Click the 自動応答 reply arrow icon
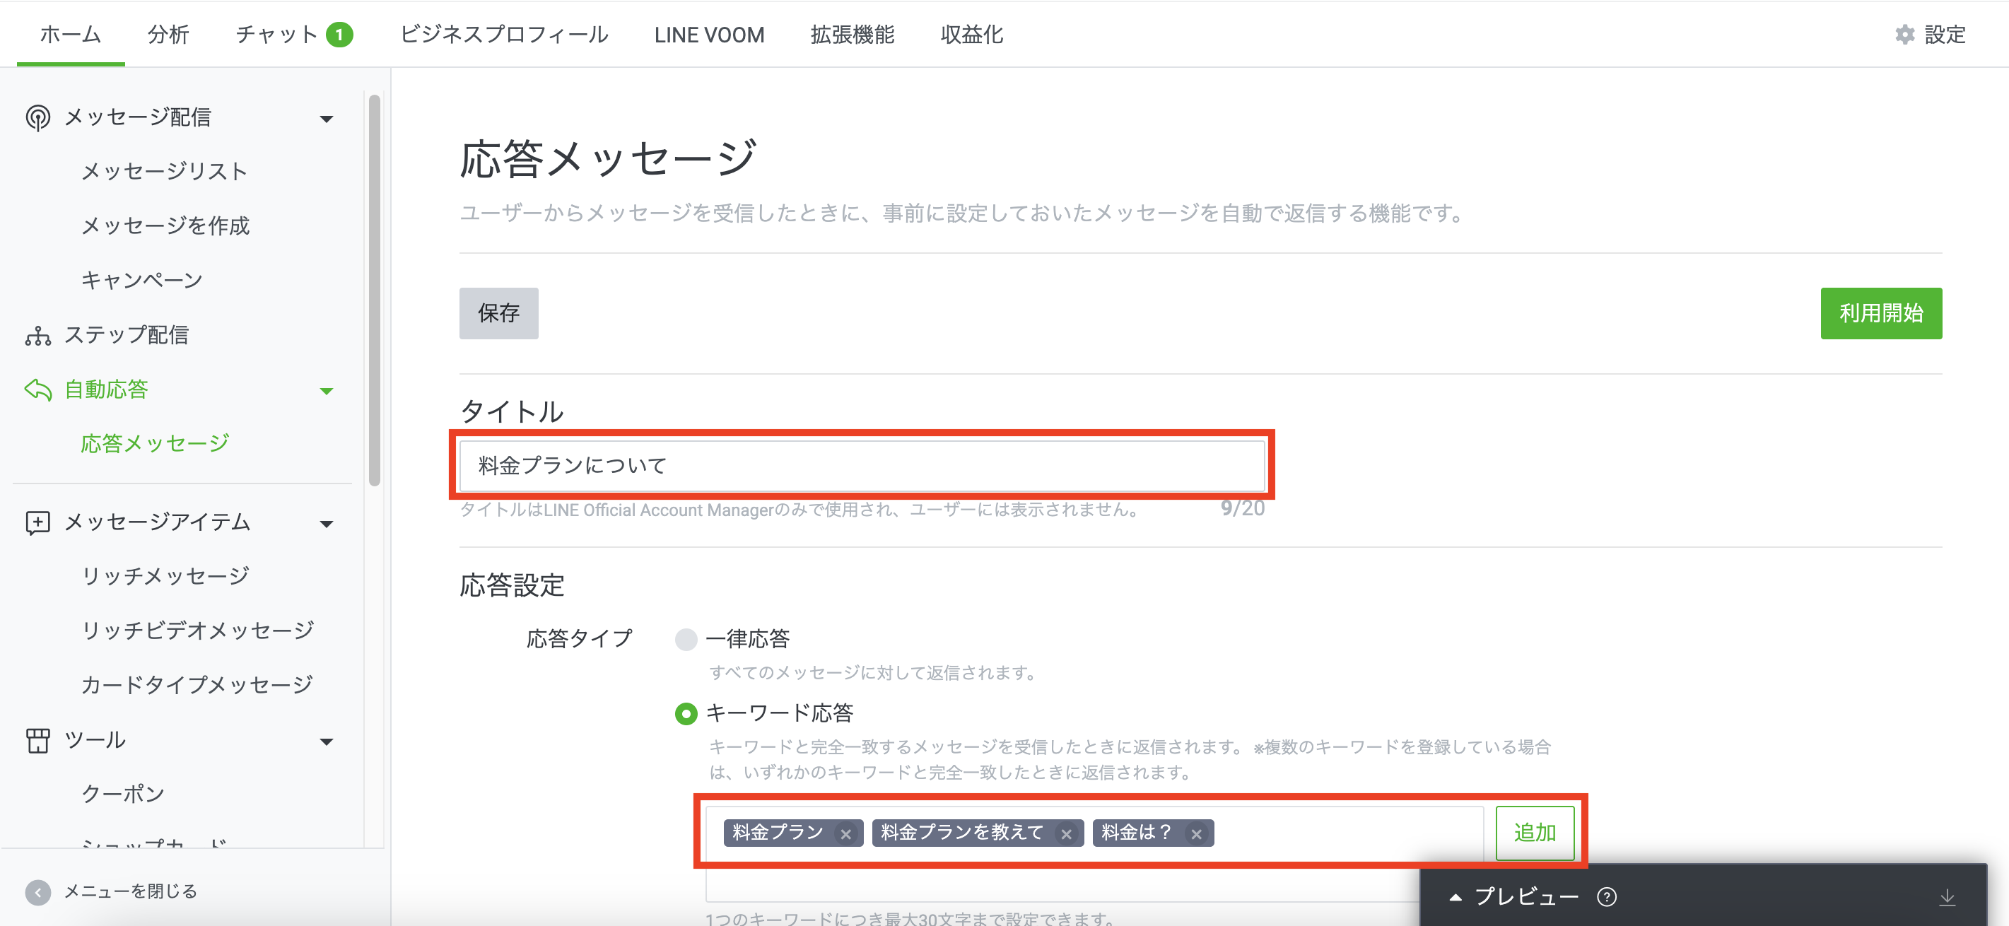Image resolution: width=2009 pixels, height=926 pixels. (37, 389)
